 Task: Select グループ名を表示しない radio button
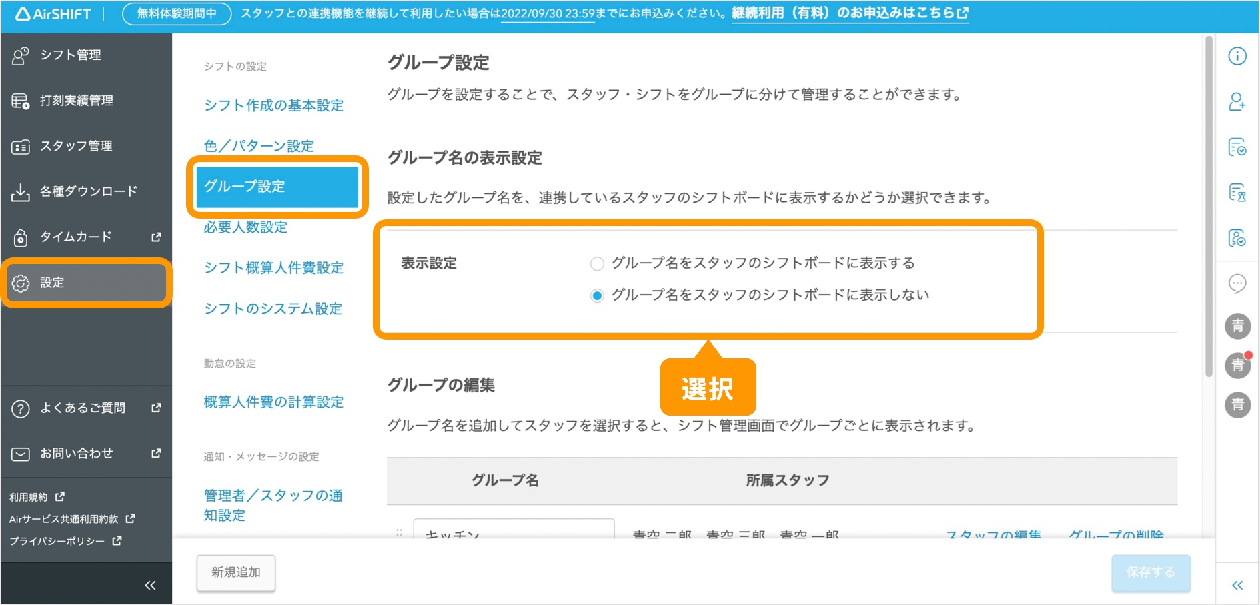[597, 295]
